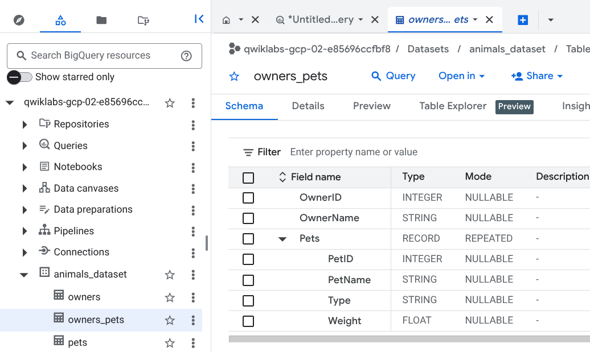Image resolution: width=590 pixels, height=352 pixels.
Task: Collapse the explorer panel with arrow icon
Action: click(199, 19)
